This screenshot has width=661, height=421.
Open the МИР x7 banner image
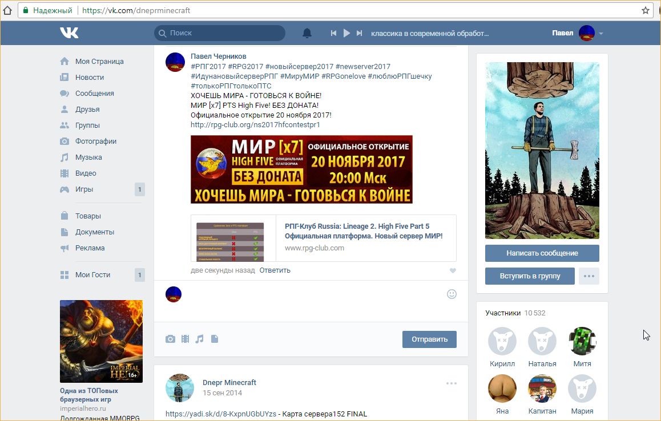pos(301,169)
